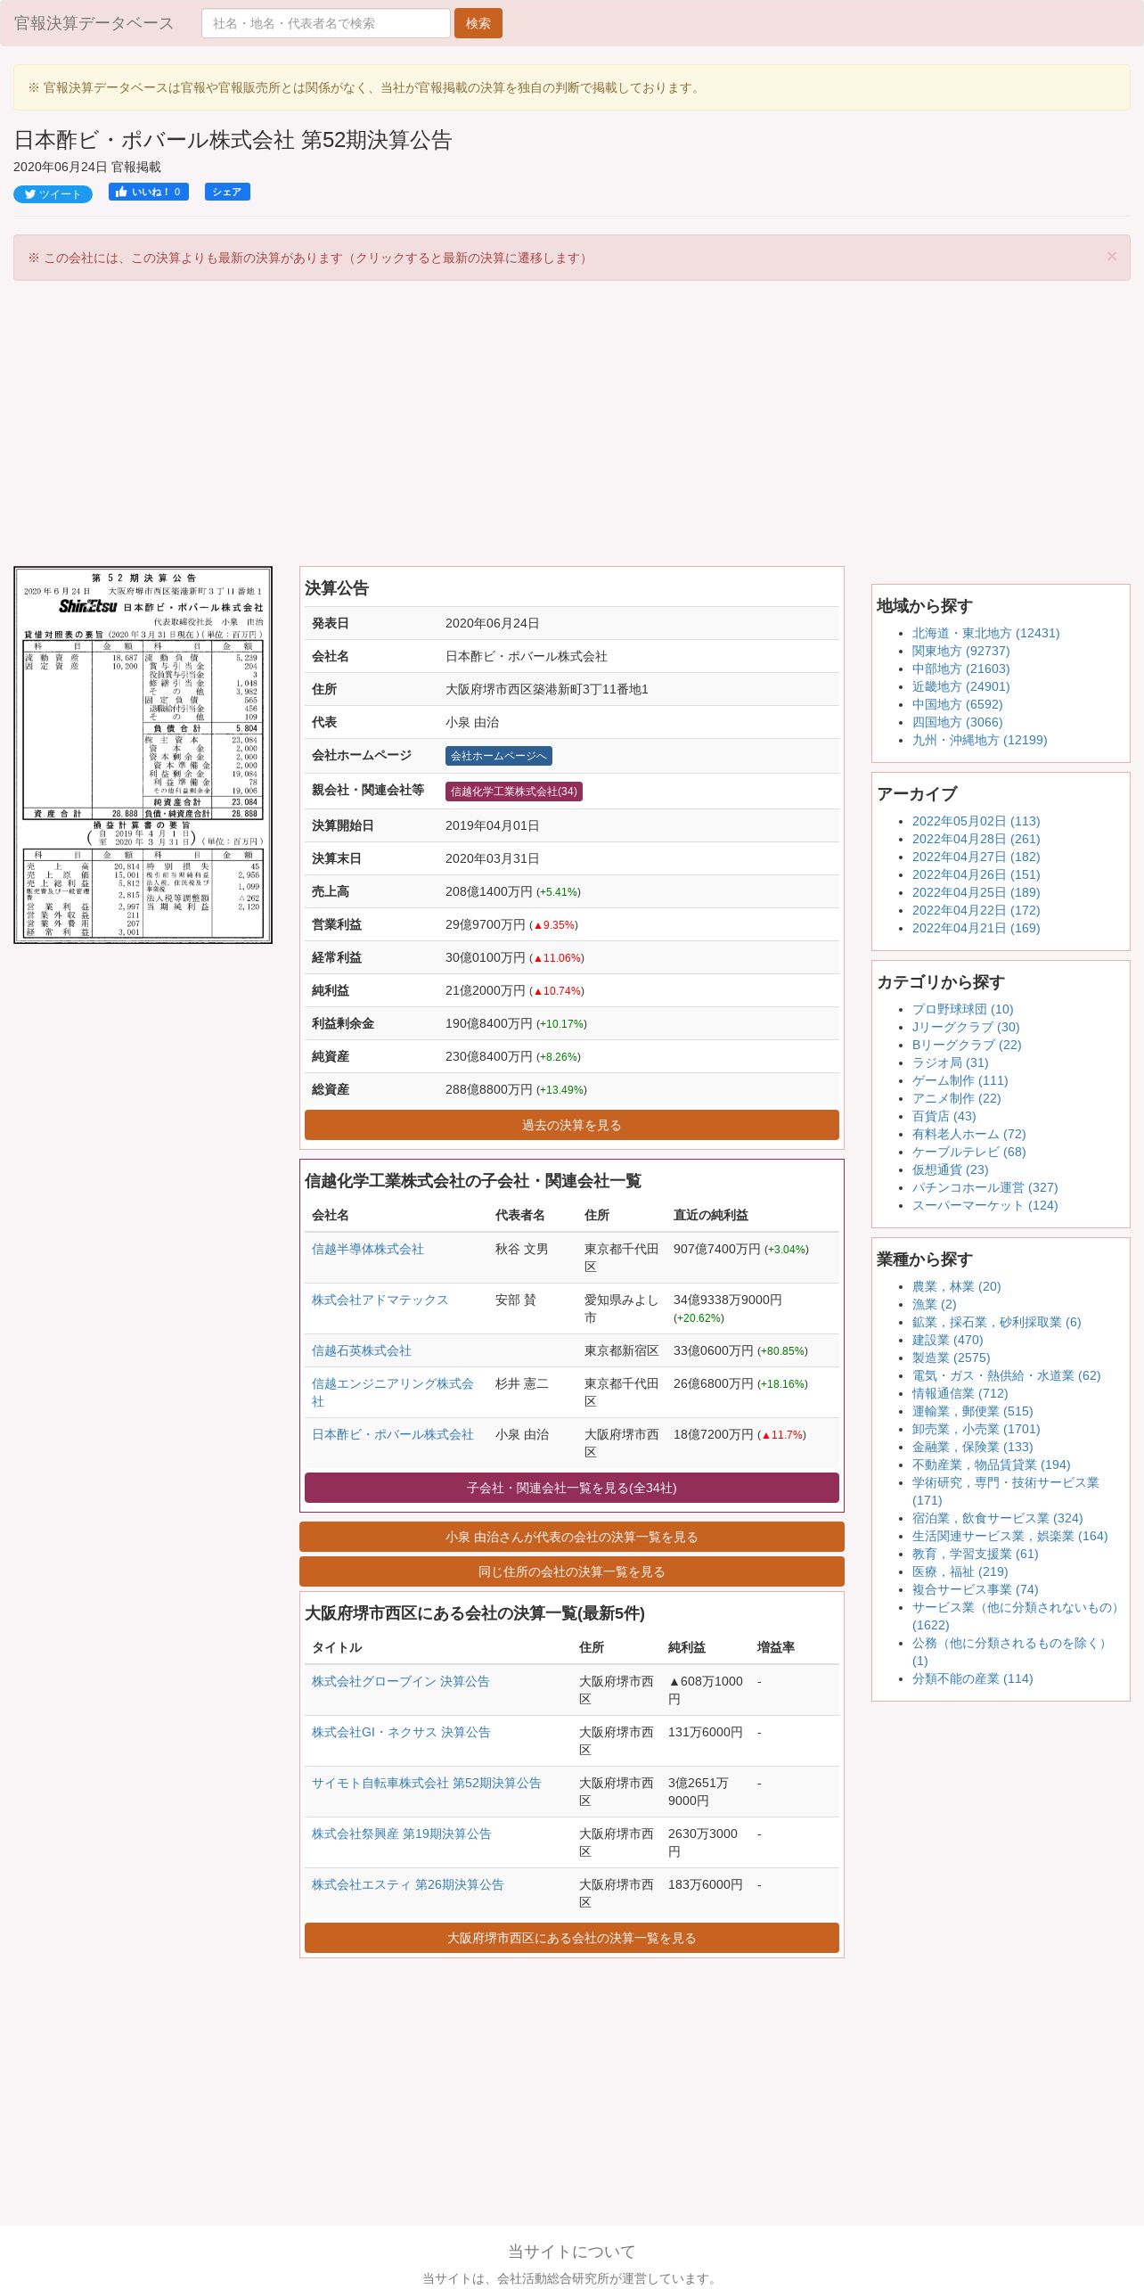Open archive 2022年04月28日 (261)
Image resolution: width=1144 pixels, height=2289 pixels.
[976, 839]
